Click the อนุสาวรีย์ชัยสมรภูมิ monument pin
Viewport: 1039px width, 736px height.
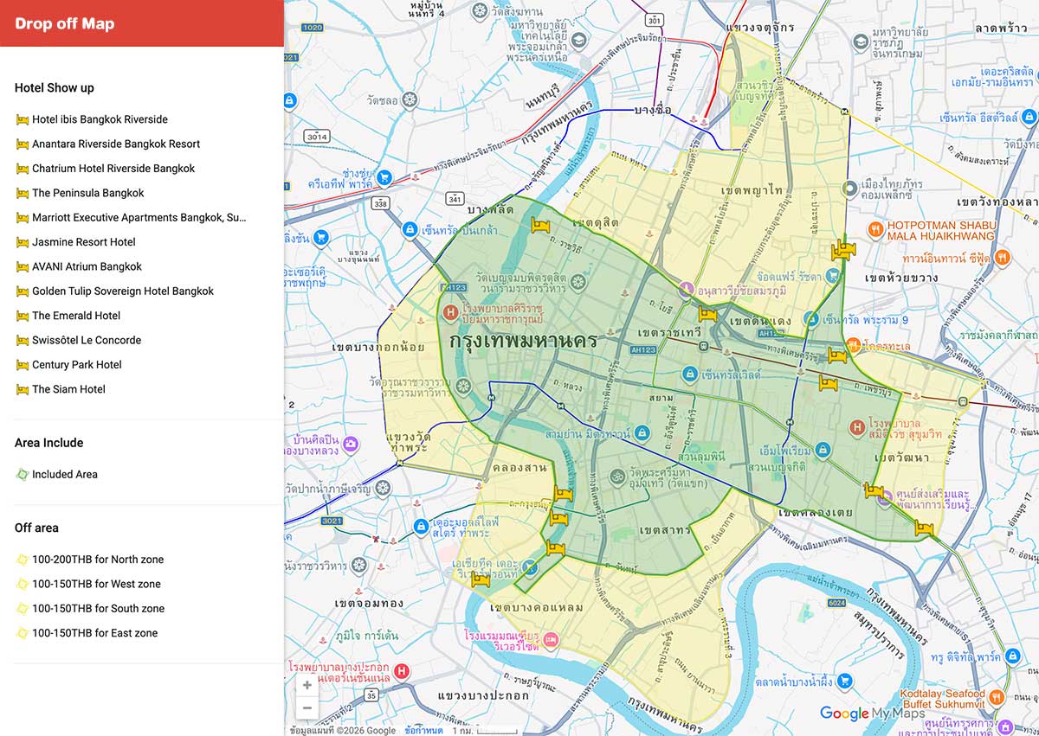[x=687, y=287]
